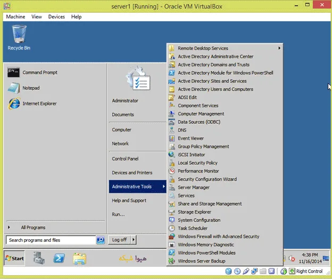
Task: Click the Log off button
Action: (x=119, y=240)
